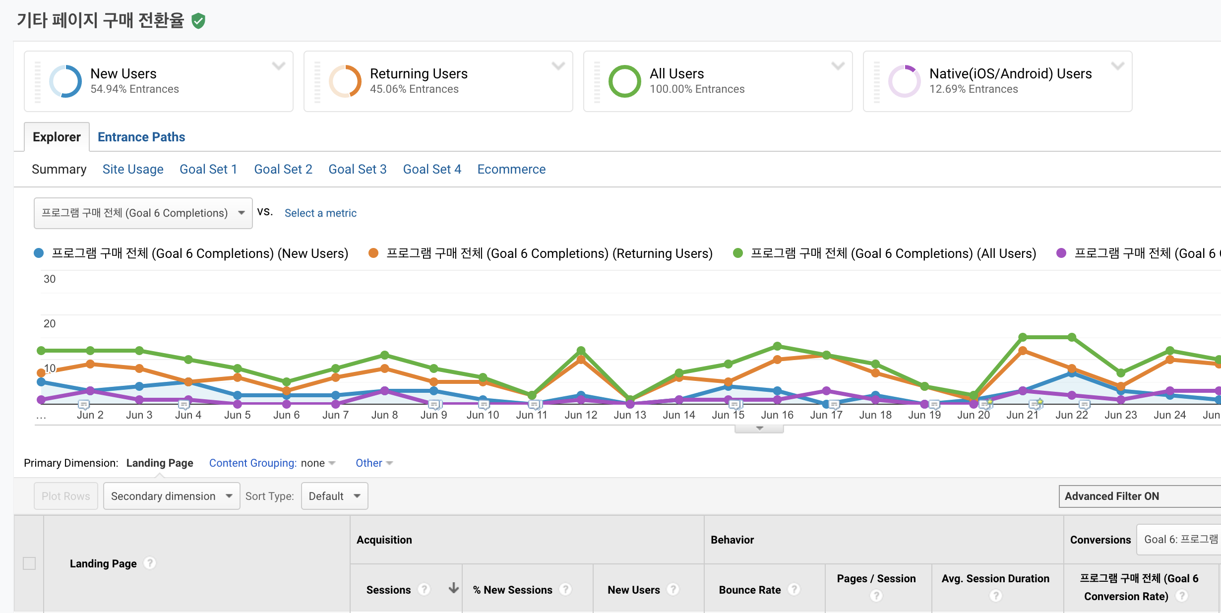Open the Sort Type Default dropdown
This screenshot has height=613, width=1221.
pos(334,496)
